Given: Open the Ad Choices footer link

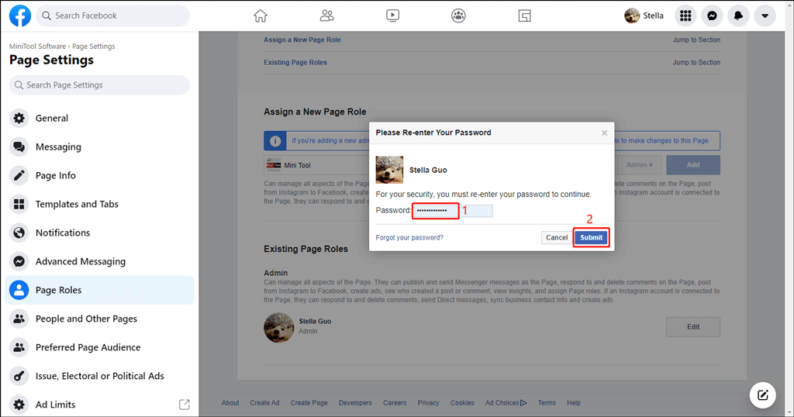Looking at the screenshot, I should pyautogui.click(x=506, y=403).
